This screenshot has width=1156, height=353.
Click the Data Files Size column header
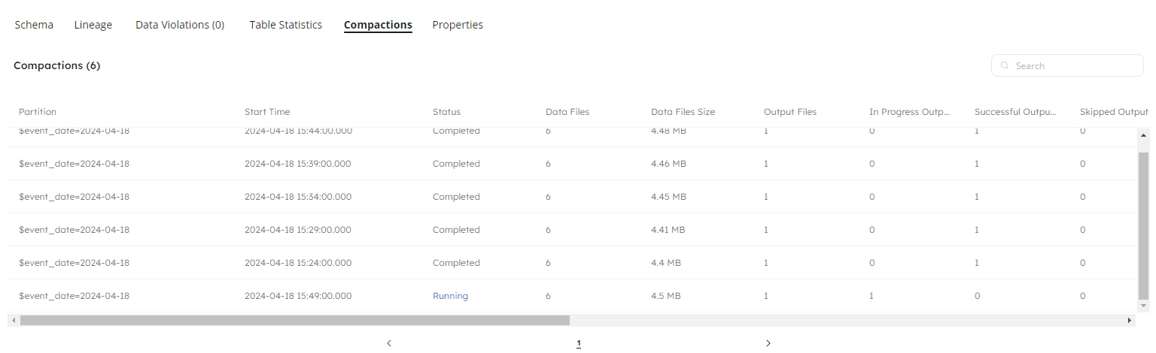click(683, 112)
